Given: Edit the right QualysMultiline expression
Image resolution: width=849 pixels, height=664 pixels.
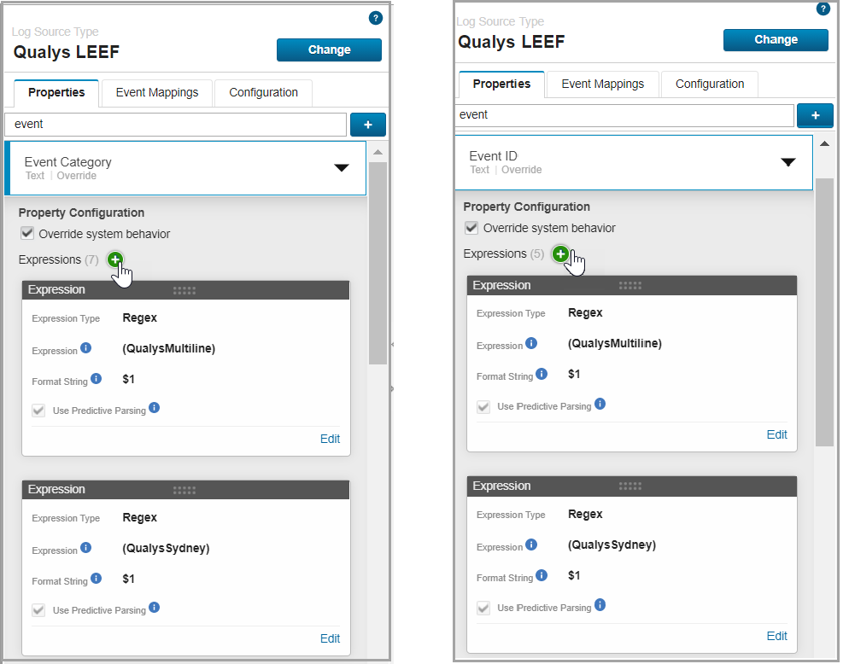Looking at the screenshot, I should point(776,434).
